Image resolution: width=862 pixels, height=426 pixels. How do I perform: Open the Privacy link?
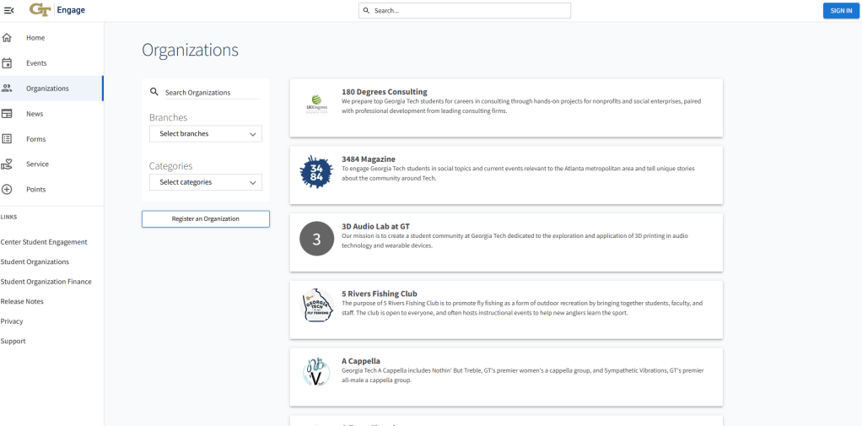tap(12, 321)
